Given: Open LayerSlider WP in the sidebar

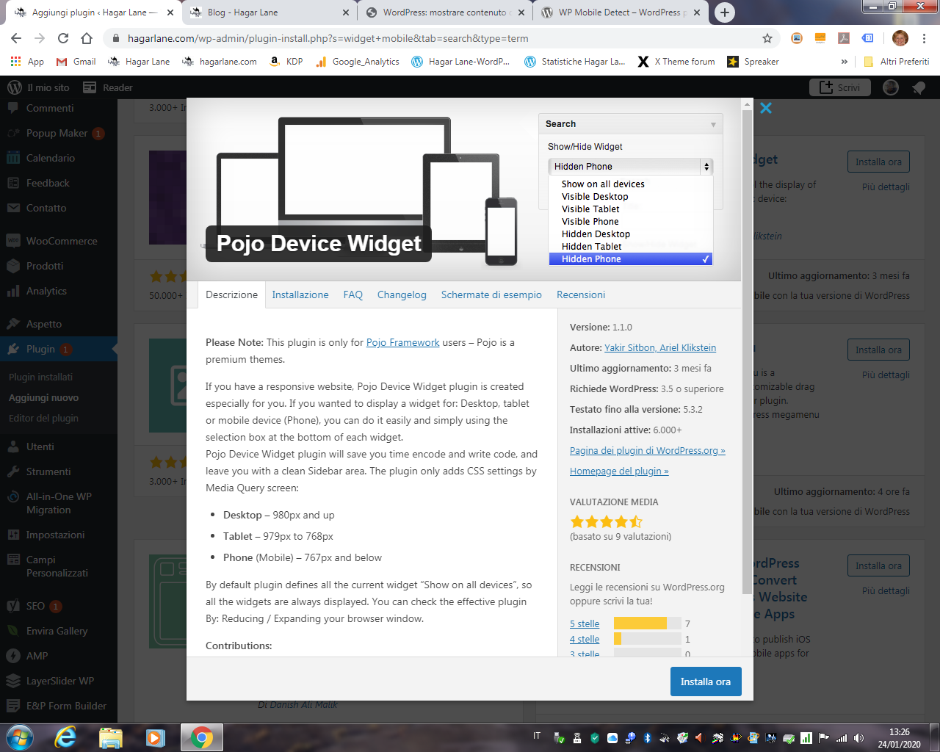Looking at the screenshot, I should [x=59, y=681].
